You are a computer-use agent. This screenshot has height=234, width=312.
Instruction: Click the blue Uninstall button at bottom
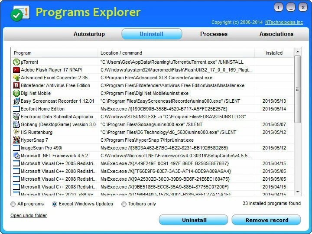pyautogui.click(x=193, y=220)
